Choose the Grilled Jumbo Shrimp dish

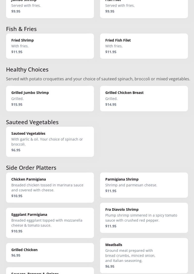(50, 98)
